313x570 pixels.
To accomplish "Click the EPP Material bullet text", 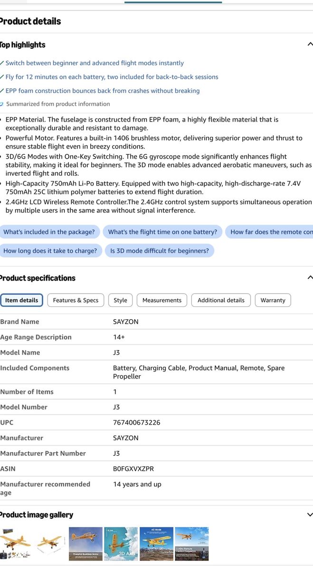I will [x=142, y=123].
